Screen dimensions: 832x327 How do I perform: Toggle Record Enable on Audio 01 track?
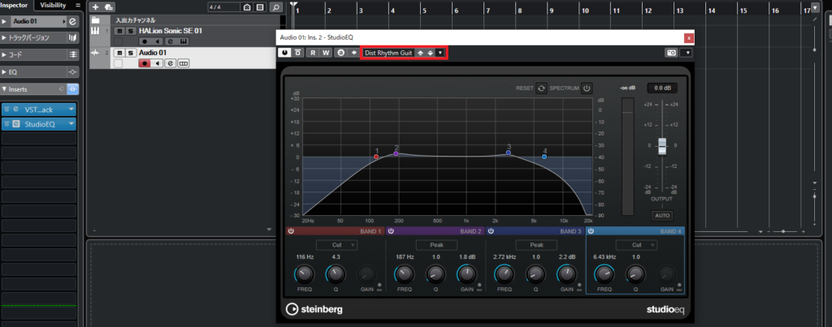coord(144,63)
